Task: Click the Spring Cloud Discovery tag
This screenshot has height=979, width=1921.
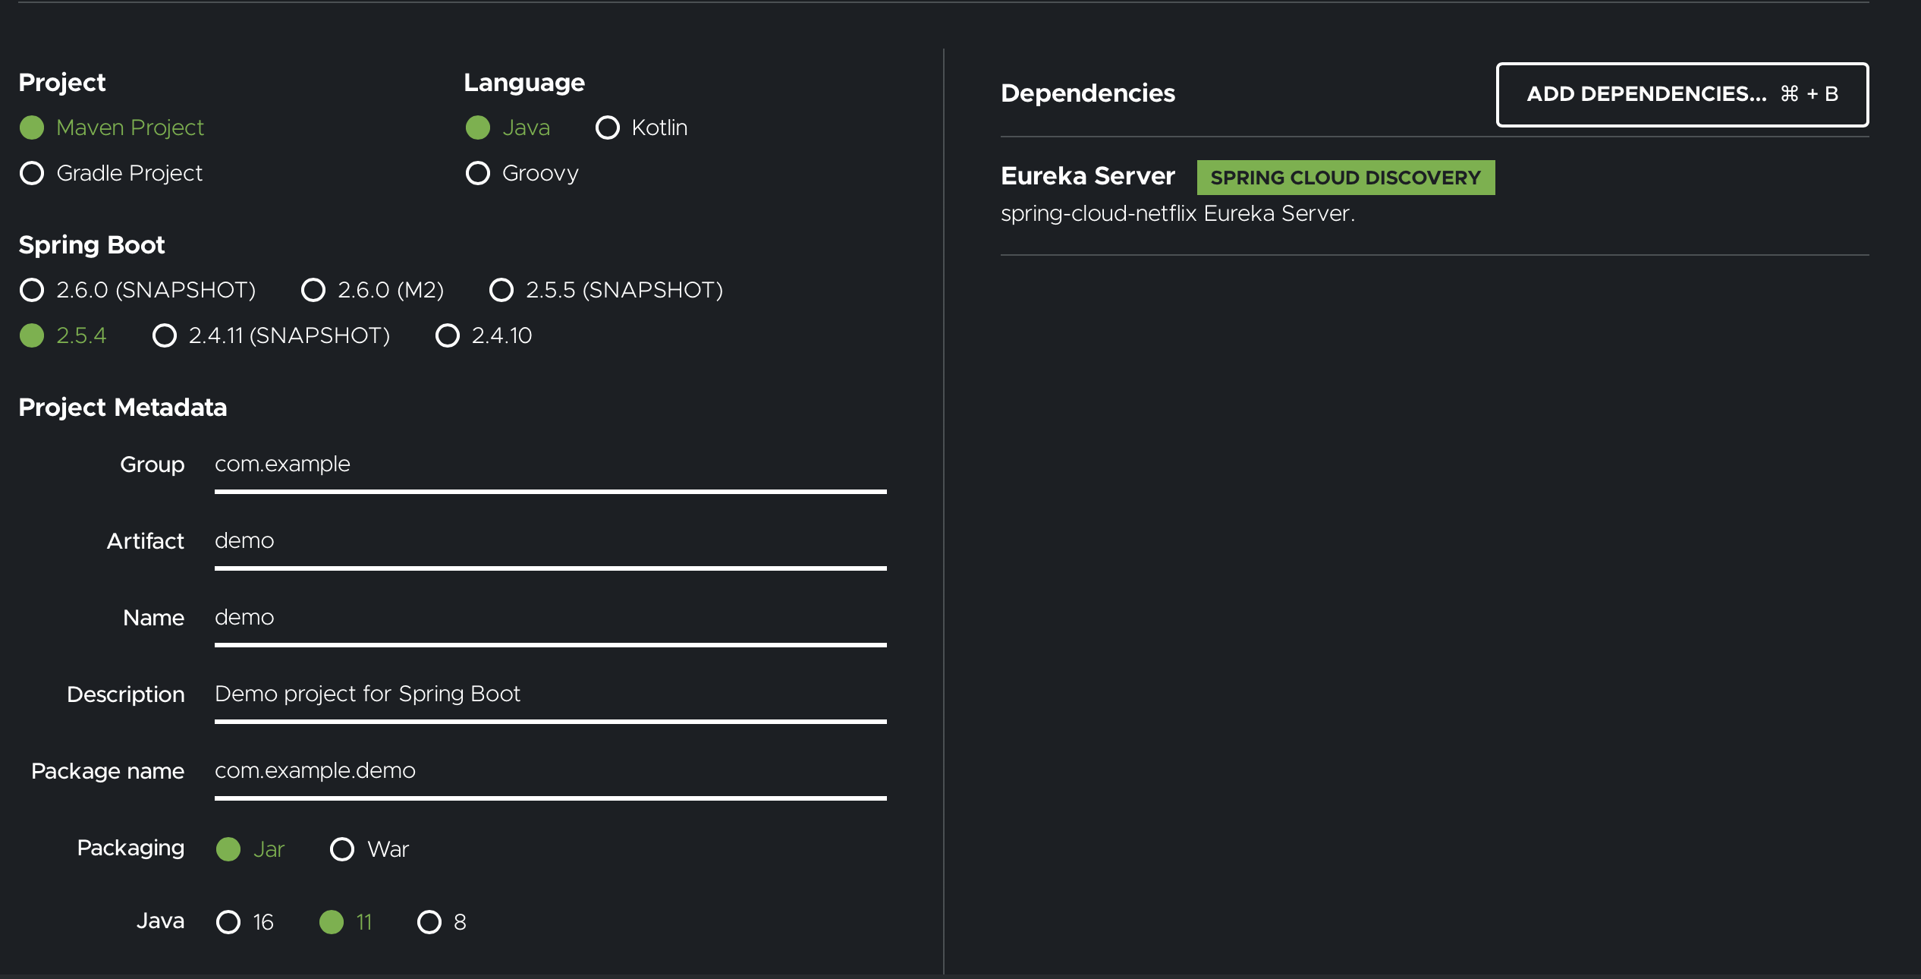Action: click(x=1345, y=177)
